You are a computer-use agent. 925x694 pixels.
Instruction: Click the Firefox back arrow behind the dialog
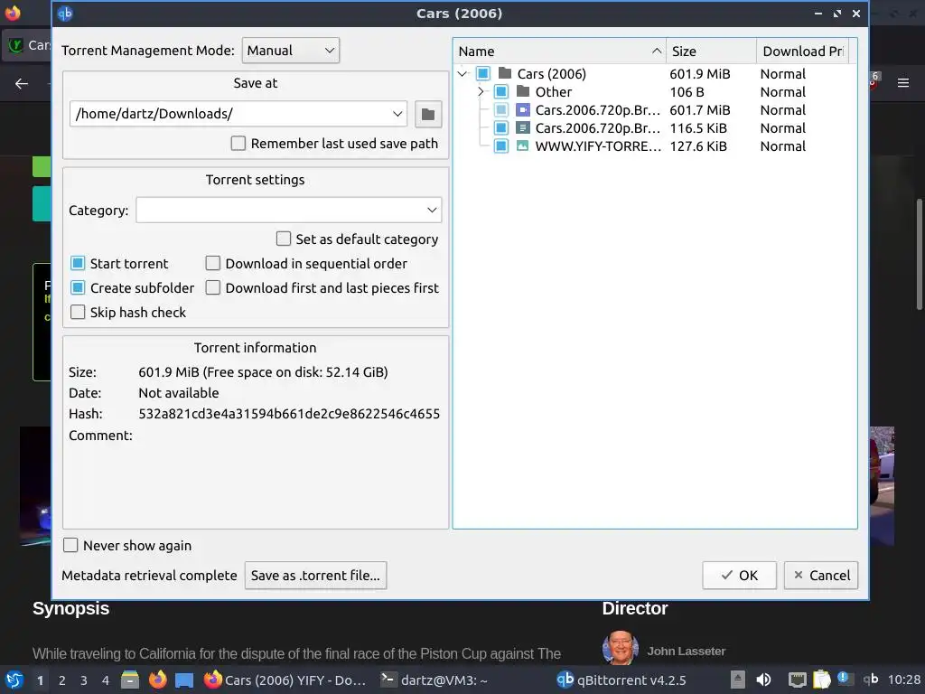click(22, 83)
